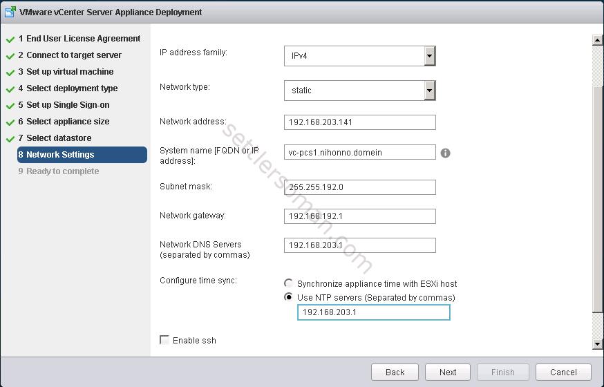The image size is (604, 387).
Task: Go to step 2 Connect to target server
Action: tap(70, 55)
